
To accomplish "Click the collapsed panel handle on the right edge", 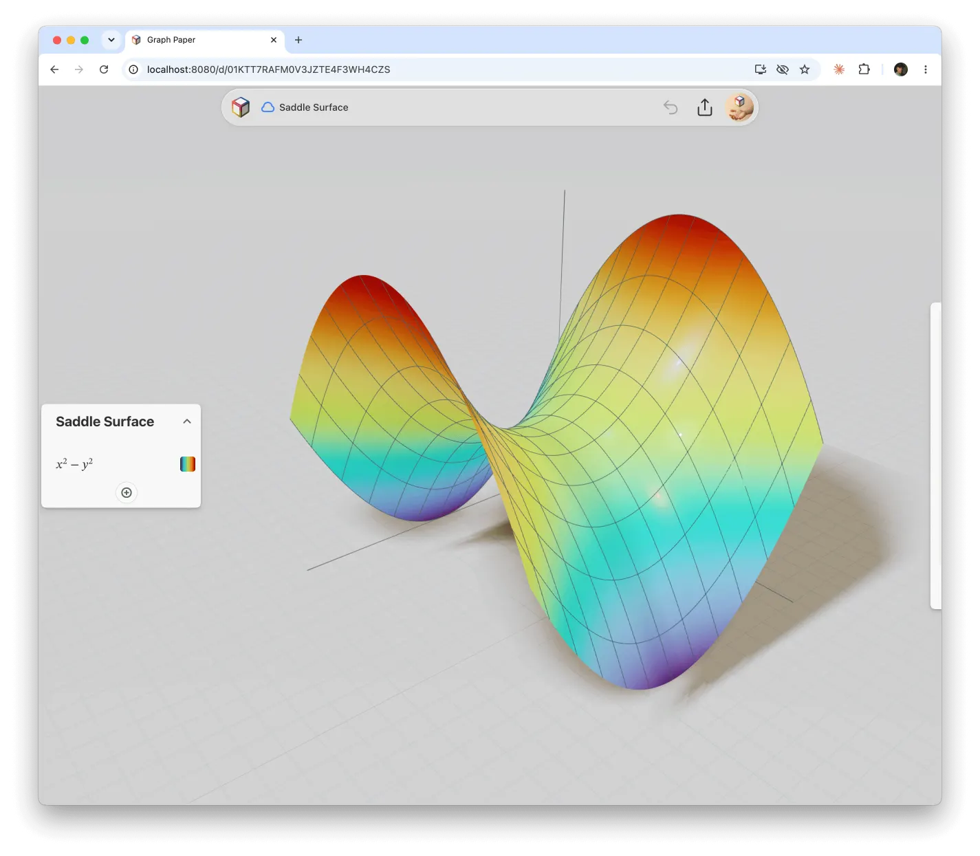I will [x=936, y=455].
